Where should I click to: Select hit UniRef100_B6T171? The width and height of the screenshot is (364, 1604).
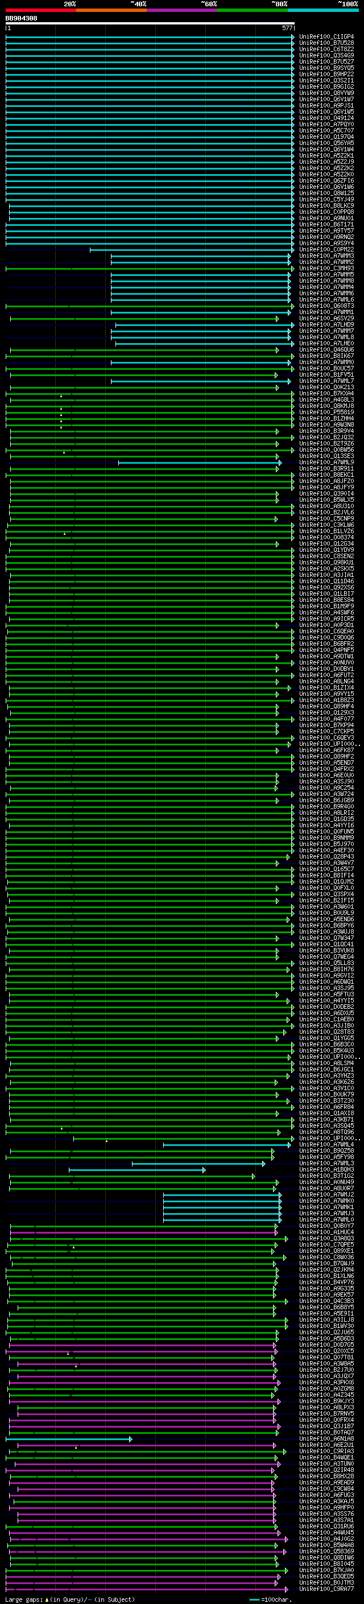pos(326,224)
